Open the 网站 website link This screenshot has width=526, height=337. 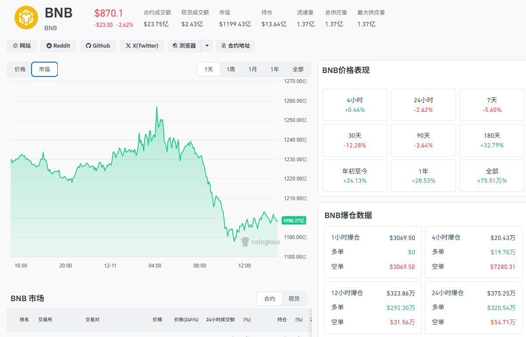22,45
